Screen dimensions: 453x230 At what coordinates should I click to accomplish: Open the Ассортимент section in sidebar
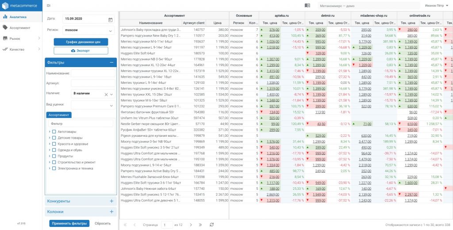[x=19, y=27]
